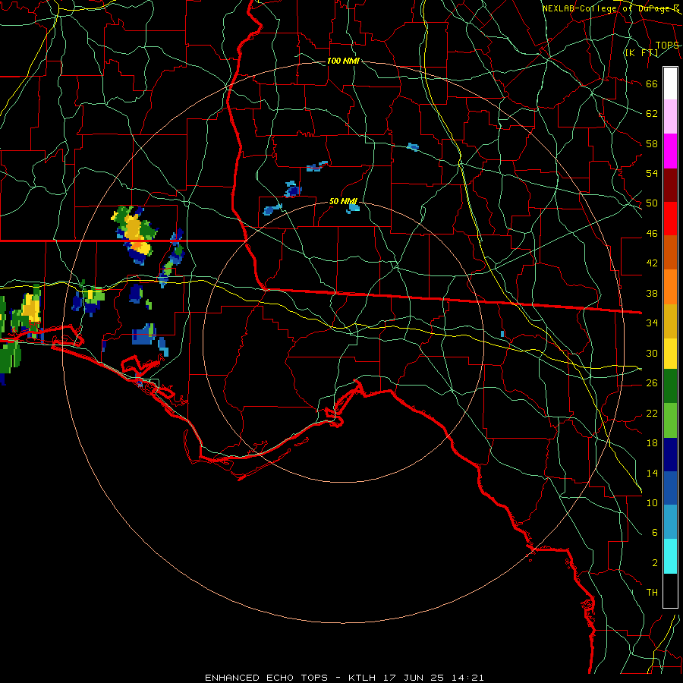Click the "2" legend label
Screen dimensions: 683x683
pyautogui.click(x=654, y=563)
